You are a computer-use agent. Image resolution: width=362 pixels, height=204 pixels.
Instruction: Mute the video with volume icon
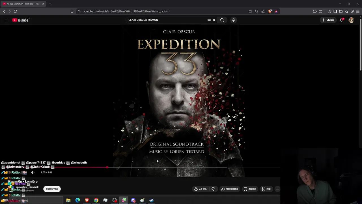(x=33, y=172)
